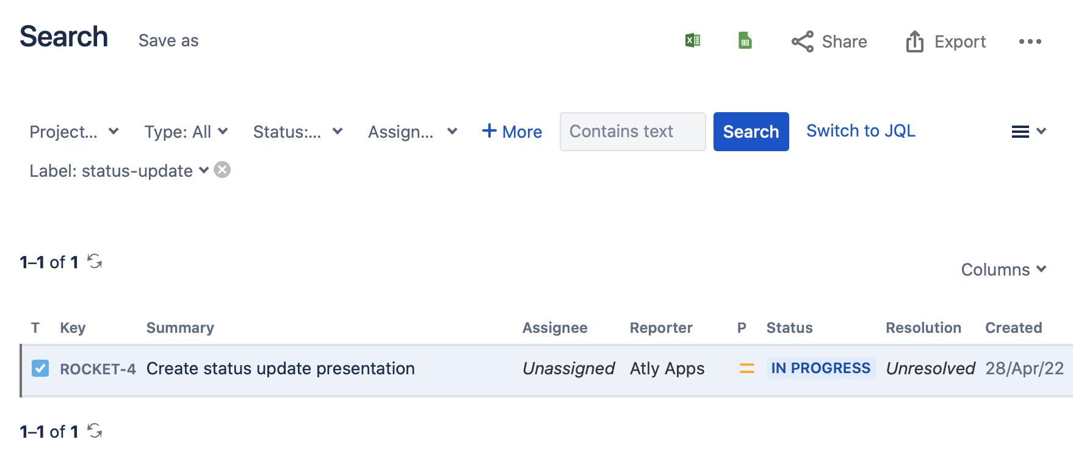
Task: Open issue key ROCKET-4
Action: [98, 369]
